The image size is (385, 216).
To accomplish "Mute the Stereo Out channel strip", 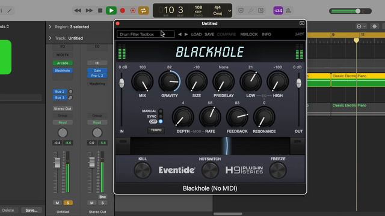I will (x=92, y=203).
